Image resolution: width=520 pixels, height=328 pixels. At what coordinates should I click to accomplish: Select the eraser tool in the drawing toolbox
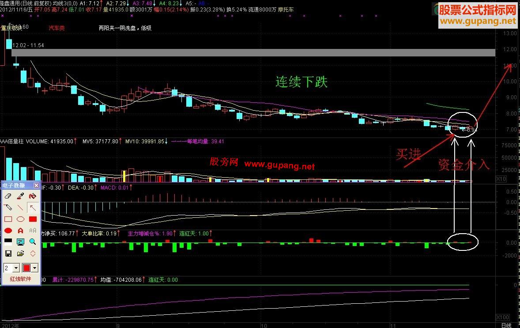point(8,196)
